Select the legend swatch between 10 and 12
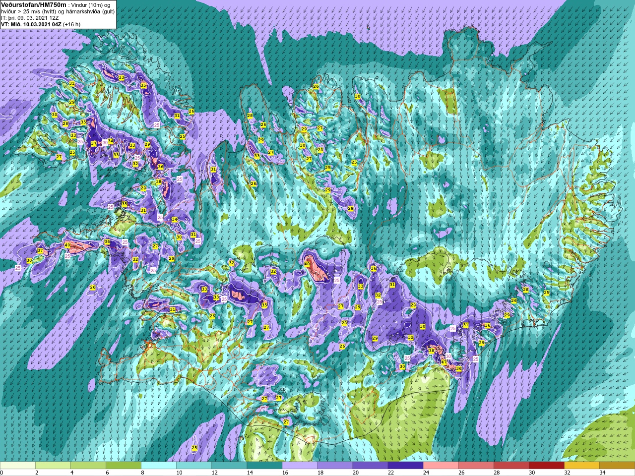The image size is (635, 476). [x=194, y=466]
